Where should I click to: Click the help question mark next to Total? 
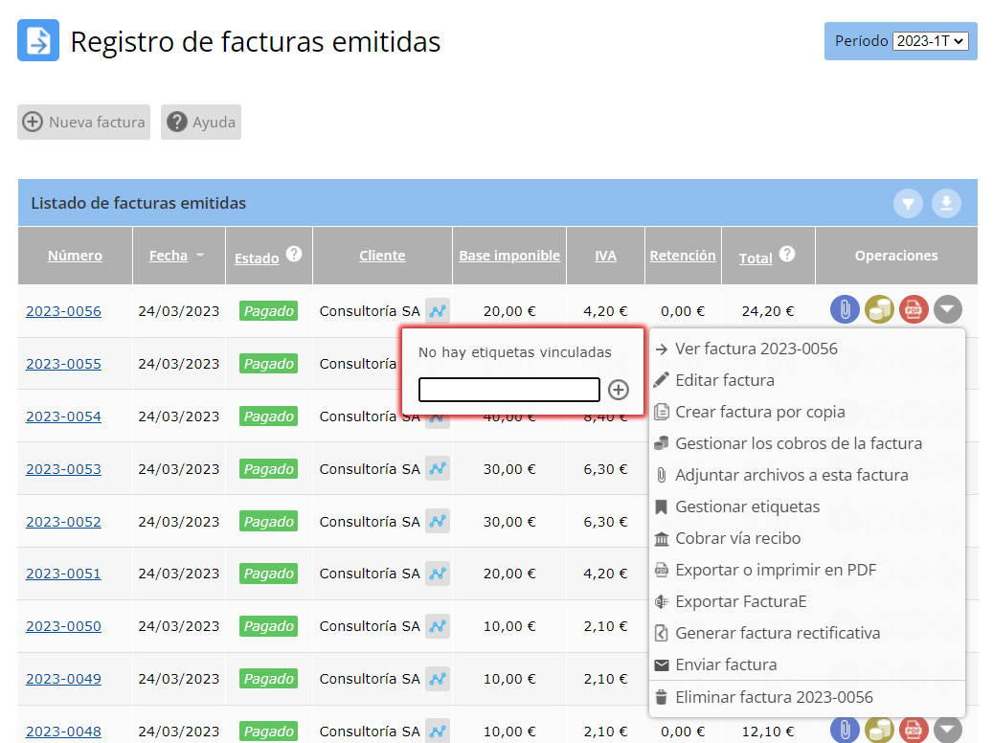tap(787, 254)
